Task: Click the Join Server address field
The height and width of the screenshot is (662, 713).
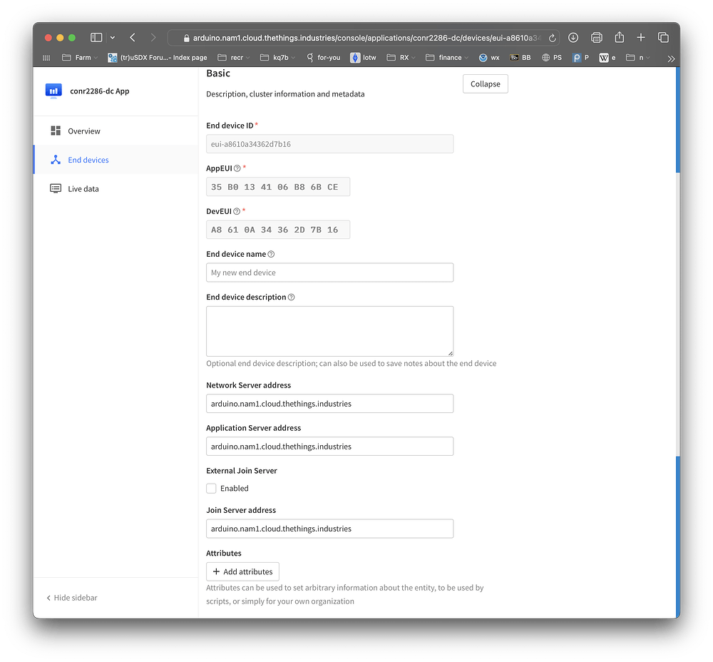Action: pos(329,529)
